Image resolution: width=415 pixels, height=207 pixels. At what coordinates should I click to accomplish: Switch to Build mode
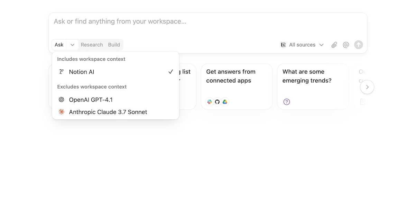point(114,45)
